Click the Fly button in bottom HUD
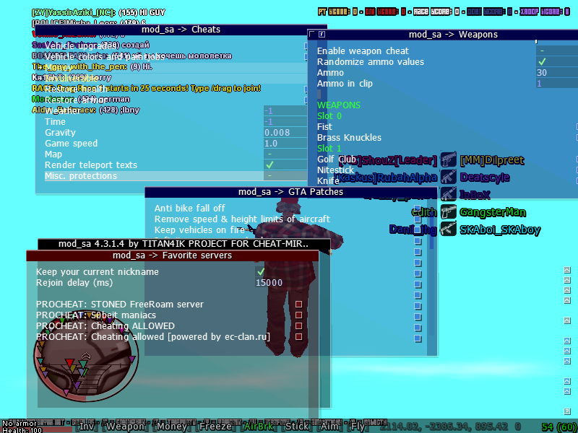The height and width of the screenshot is (433, 578). [357, 427]
